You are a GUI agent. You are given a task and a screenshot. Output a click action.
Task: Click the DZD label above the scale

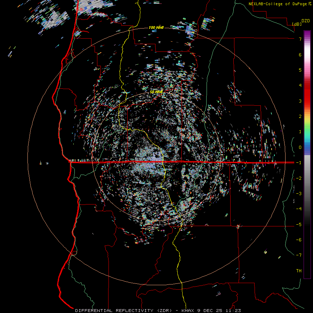click(306, 21)
